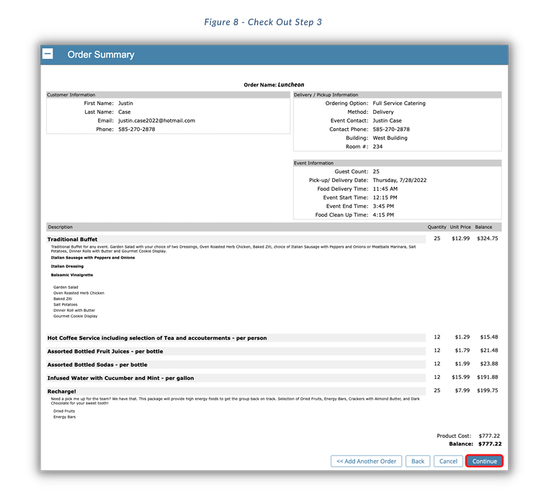
Task: Click the Order Summary title text
Action: point(101,55)
